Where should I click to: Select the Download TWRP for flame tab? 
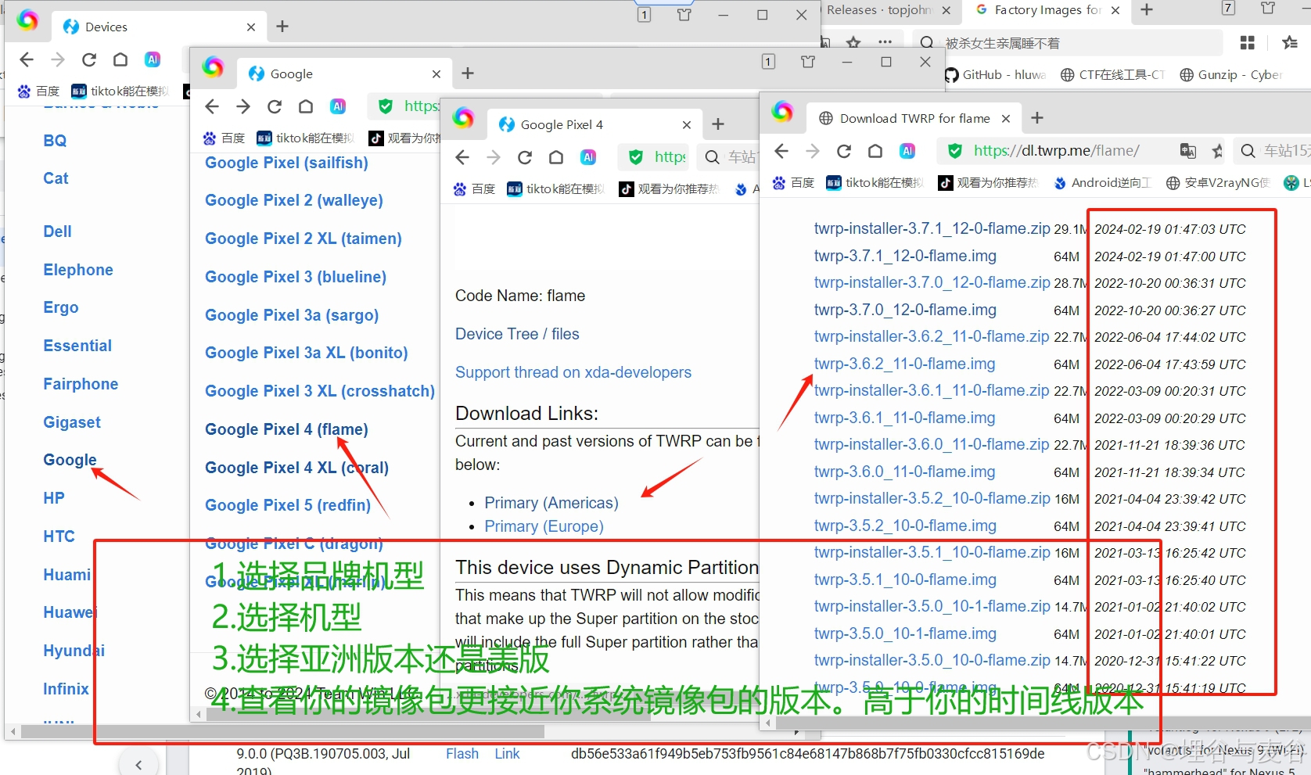(914, 118)
